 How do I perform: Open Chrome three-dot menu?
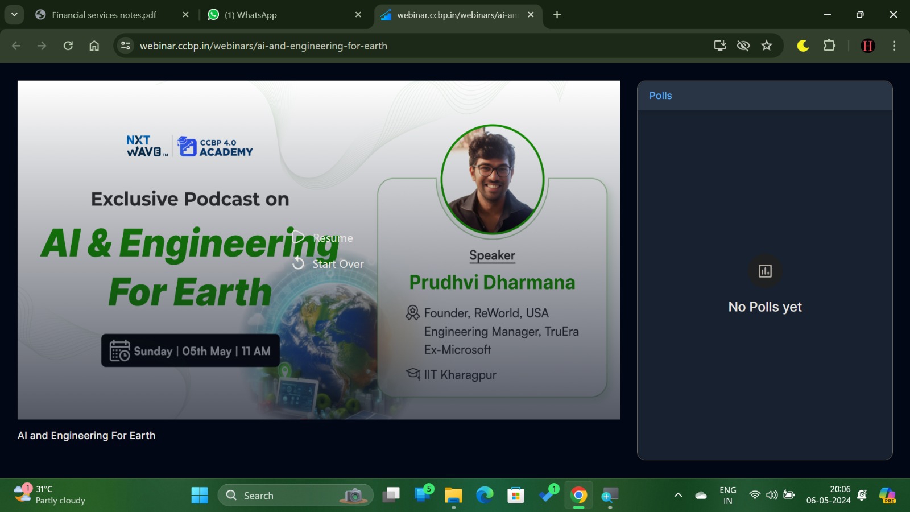click(894, 46)
